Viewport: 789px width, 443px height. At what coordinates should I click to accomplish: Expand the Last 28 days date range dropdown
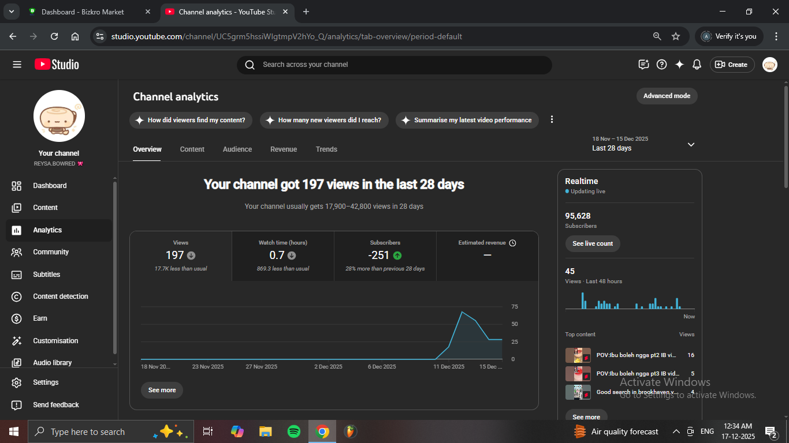691,144
